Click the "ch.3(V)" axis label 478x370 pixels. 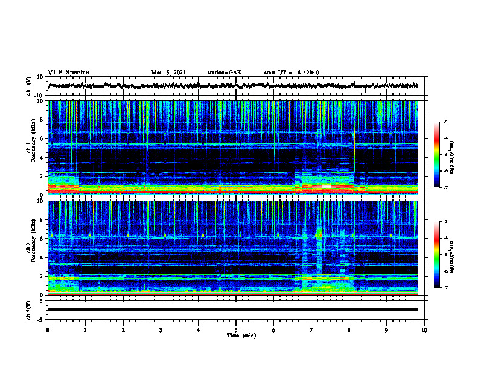(29, 310)
